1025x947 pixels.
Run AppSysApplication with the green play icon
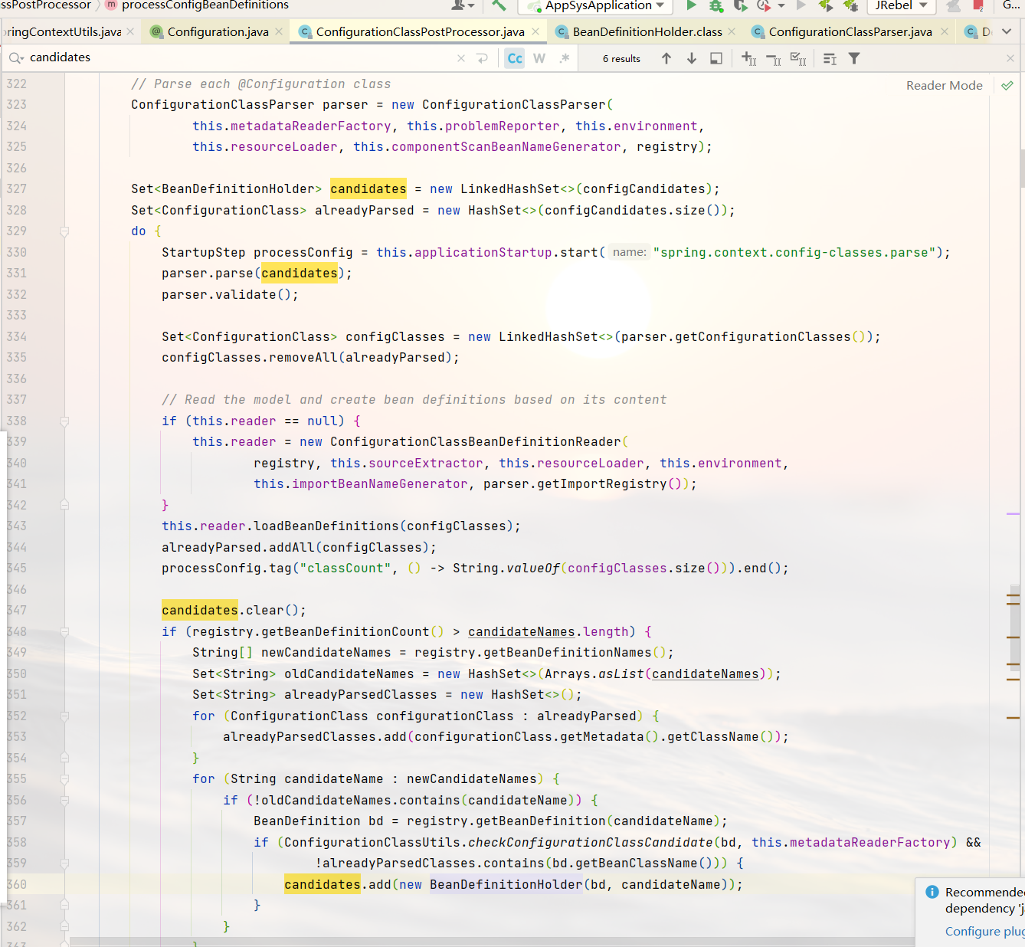(691, 5)
